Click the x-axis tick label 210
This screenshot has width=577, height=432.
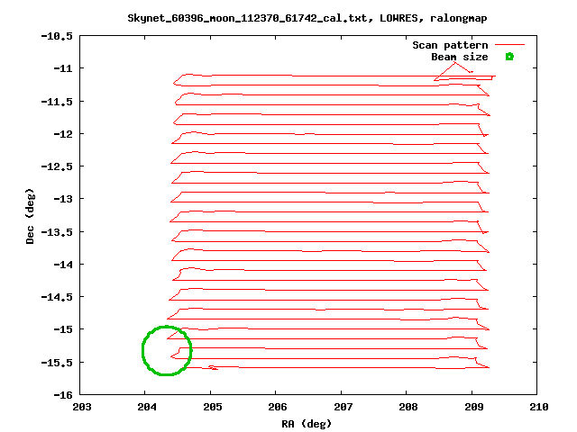(x=539, y=407)
